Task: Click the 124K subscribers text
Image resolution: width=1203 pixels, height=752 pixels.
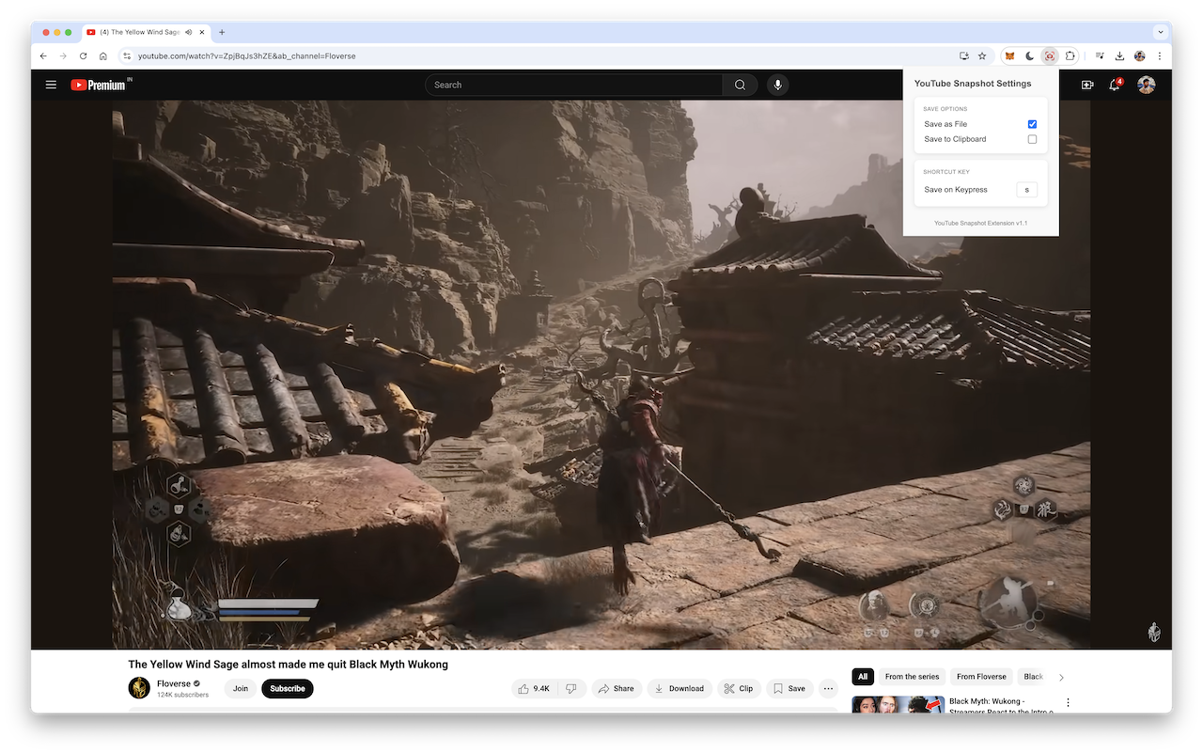Action: 182,695
